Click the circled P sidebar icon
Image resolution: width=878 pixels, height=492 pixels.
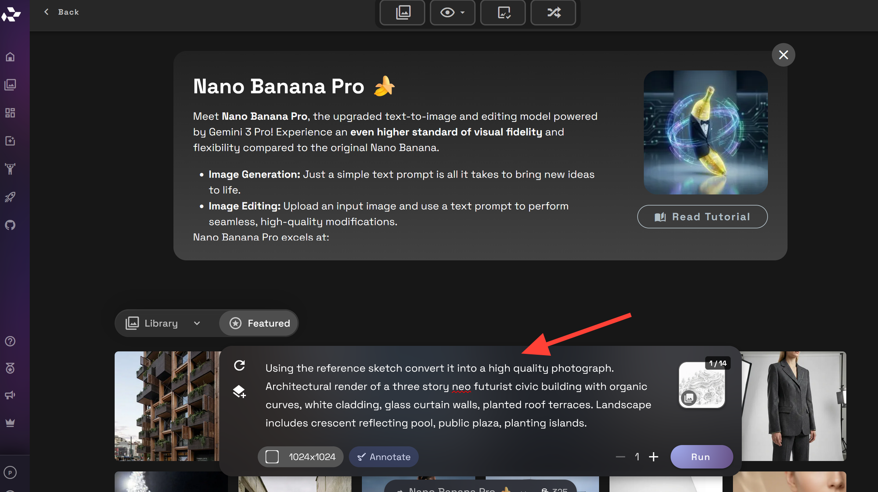coord(10,473)
